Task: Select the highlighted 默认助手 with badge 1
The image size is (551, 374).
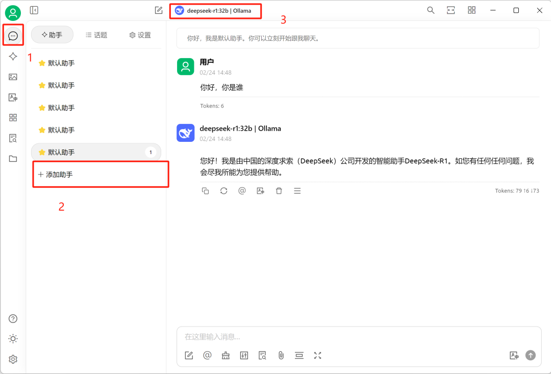Action: [x=96, y=152]
